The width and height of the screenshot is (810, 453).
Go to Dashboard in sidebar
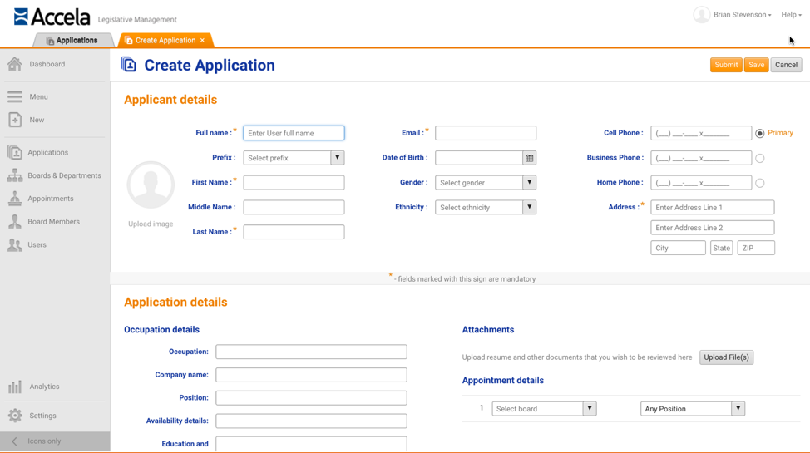[47, 64]
